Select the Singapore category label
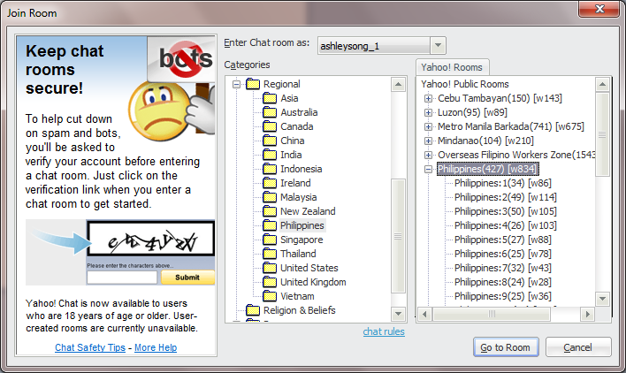 [x=302, y=240]
